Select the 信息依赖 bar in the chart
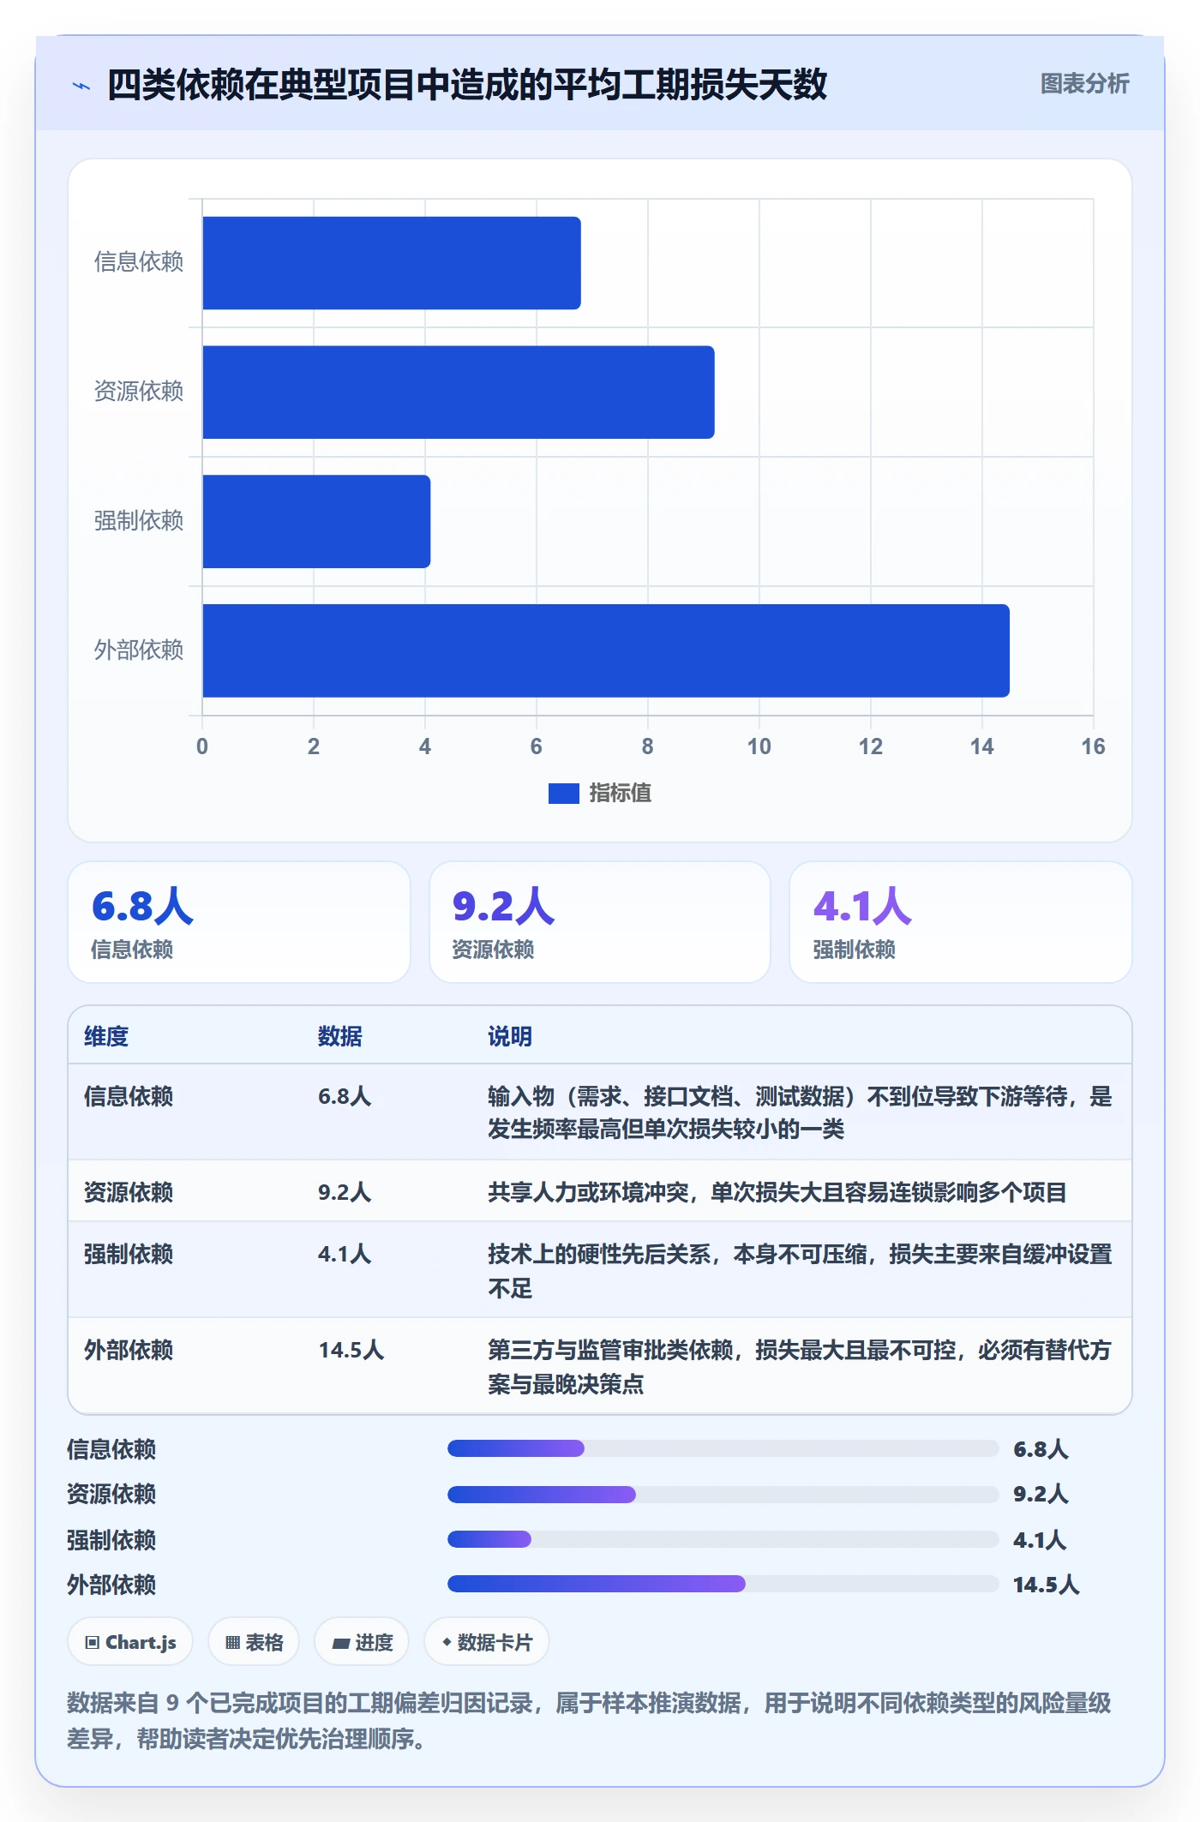The height and width of the screenshot is (1822, 1200). coord(392,263)
